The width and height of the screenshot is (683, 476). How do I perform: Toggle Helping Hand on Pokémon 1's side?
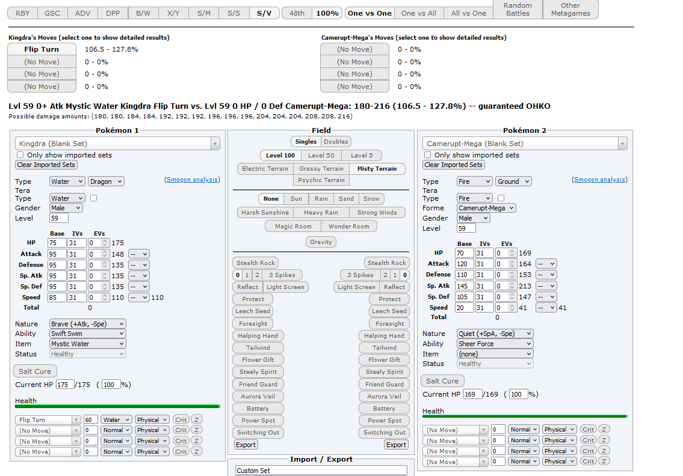(258, 336)
